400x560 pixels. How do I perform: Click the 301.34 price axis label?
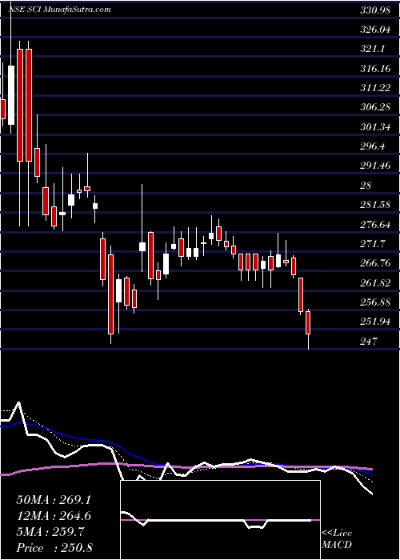pyautogui.click(x=375, y=127)
